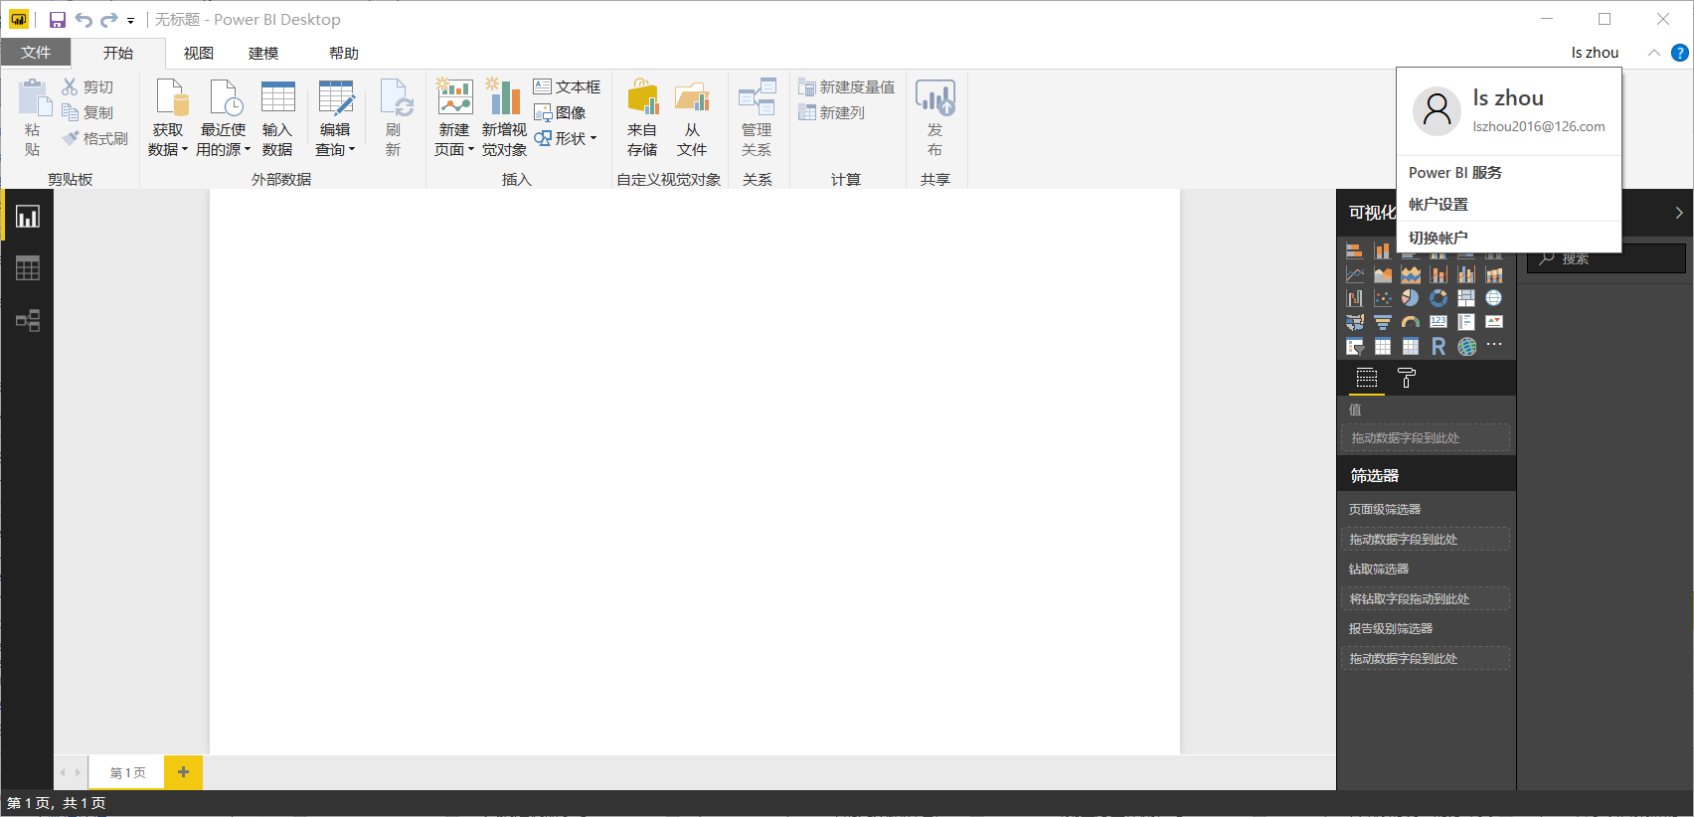Select the area chart visual

[x=1383, y=274]
